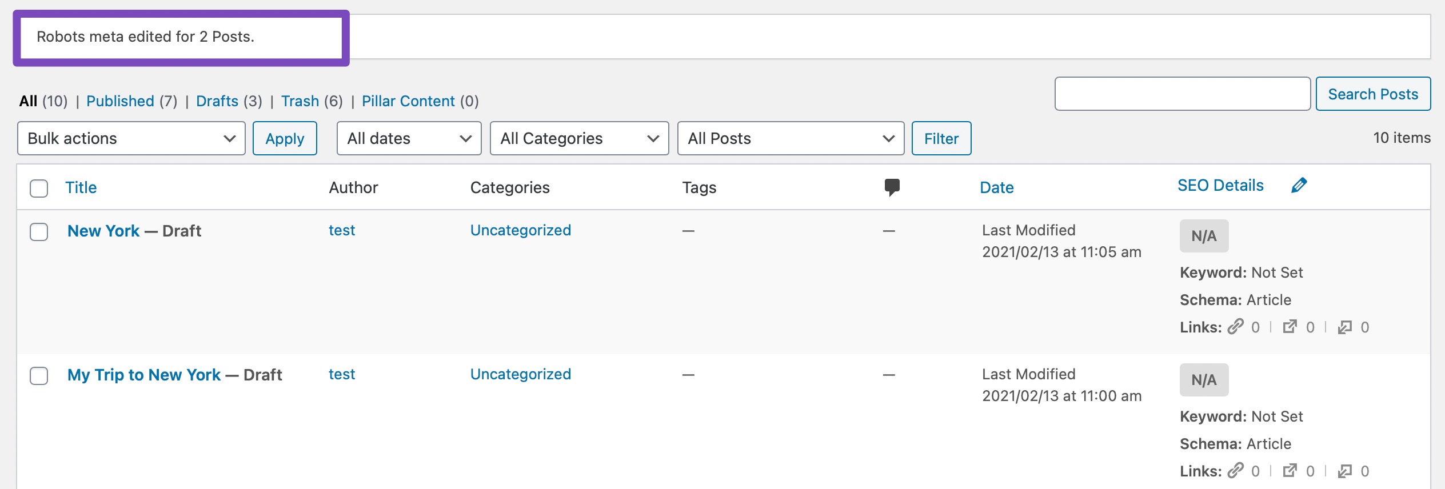The height and width of the screenshot is (489, 1445).
Task: Sort posts by the Date column
Action: tap(996, 187)
